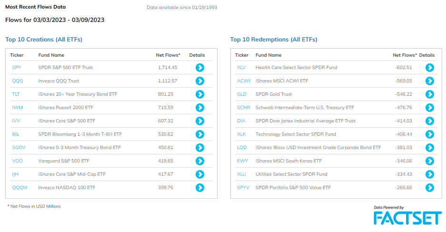Click the Flows for 03/03/2023 - 03/09/2023 text
The height and width of the screenshot is (232, 446).
click(55, 20)
